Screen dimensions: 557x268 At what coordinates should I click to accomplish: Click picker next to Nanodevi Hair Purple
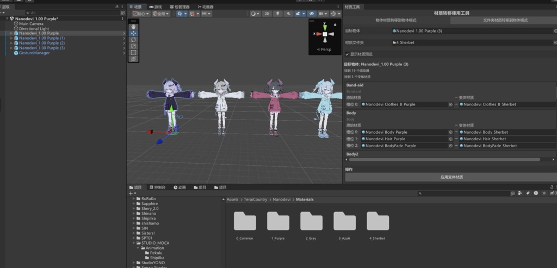coord(450,139)
